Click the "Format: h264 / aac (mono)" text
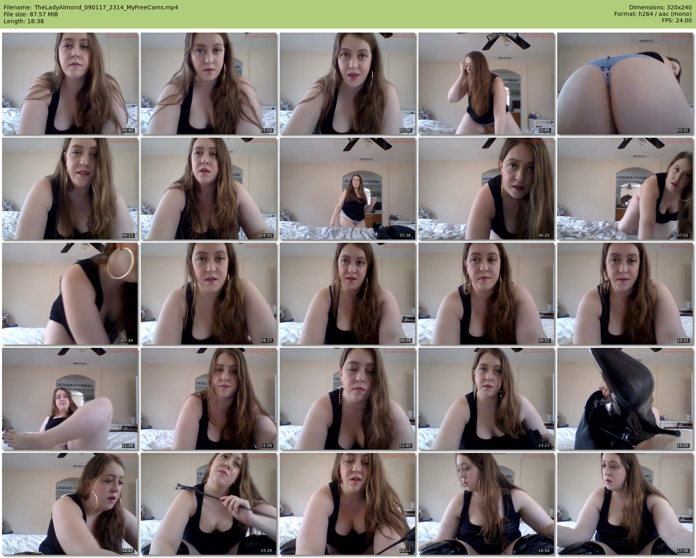 point(653,14)
